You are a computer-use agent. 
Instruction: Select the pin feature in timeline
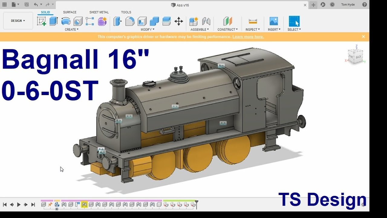50,204
